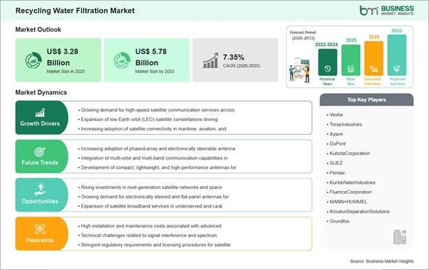Click the CAGR growth arrow chart icon
This screenshot has height=270, width=429.
210,60
